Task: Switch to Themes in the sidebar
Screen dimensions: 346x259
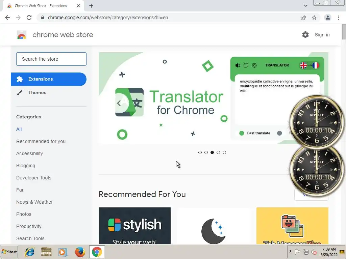Action: [37, 92]
